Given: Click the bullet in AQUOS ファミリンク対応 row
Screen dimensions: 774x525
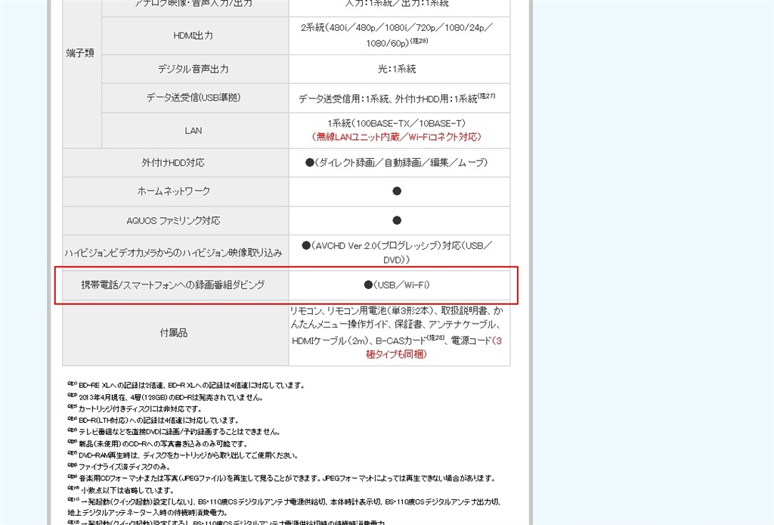Looking at the screenshot, I should (397, 220).
